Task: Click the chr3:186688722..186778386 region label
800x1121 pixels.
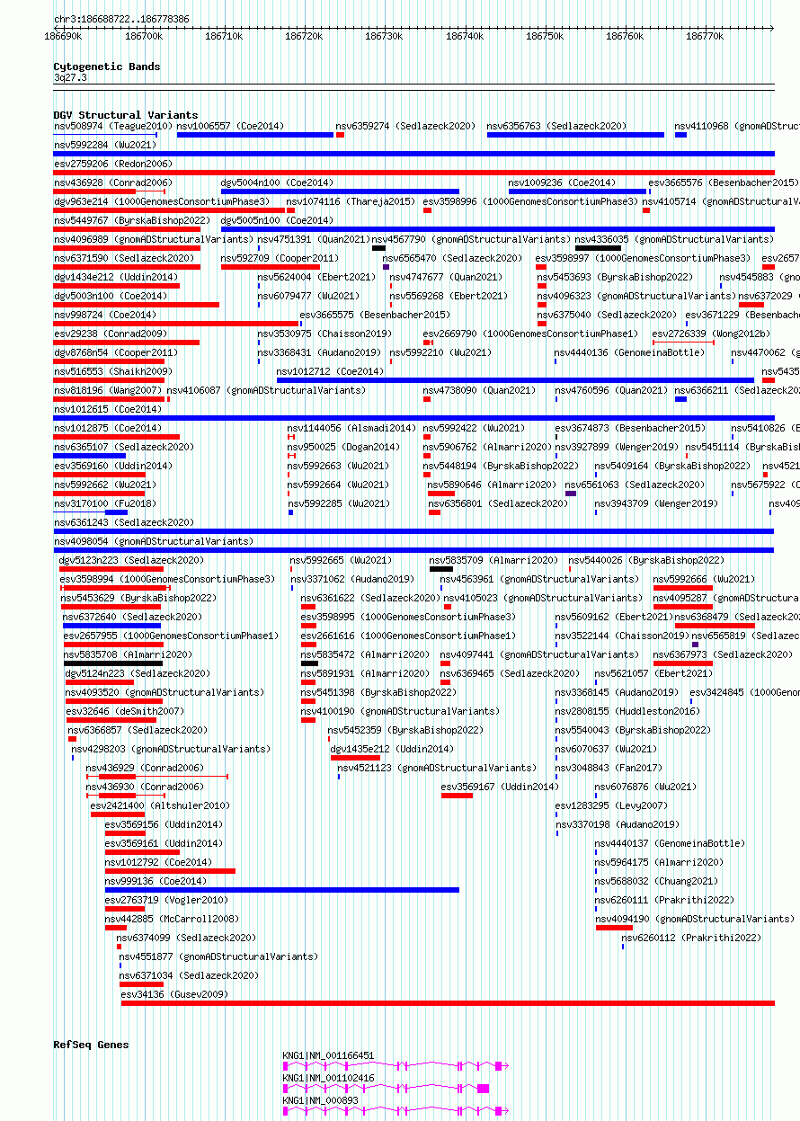Action: (x=121, y=18)
